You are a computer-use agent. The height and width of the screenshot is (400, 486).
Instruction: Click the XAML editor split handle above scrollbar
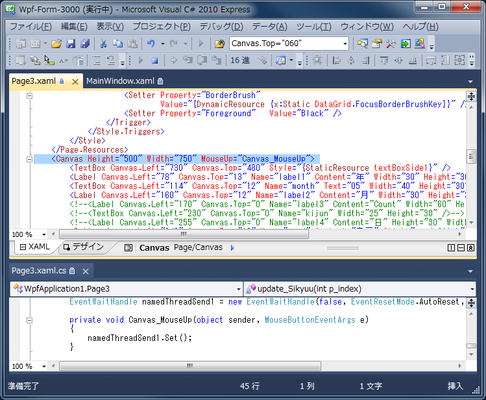(471, 97)
